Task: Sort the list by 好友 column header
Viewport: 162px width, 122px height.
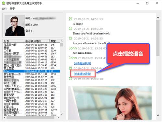Action: click(x=13, y=41)
